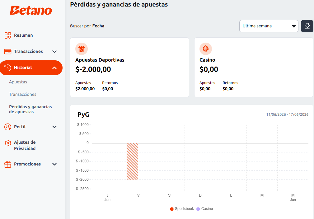Toggle the Sportsbook legend series
The width and height of the screenshot is (314, 219).
coord(182,209)
